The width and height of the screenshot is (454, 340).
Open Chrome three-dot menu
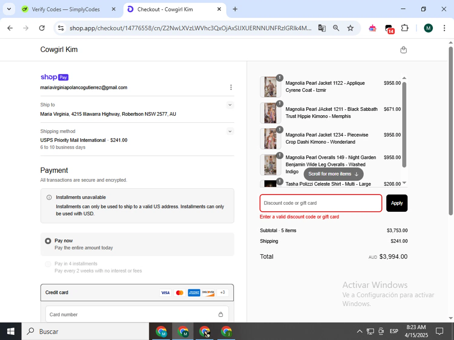coord(444,28)
